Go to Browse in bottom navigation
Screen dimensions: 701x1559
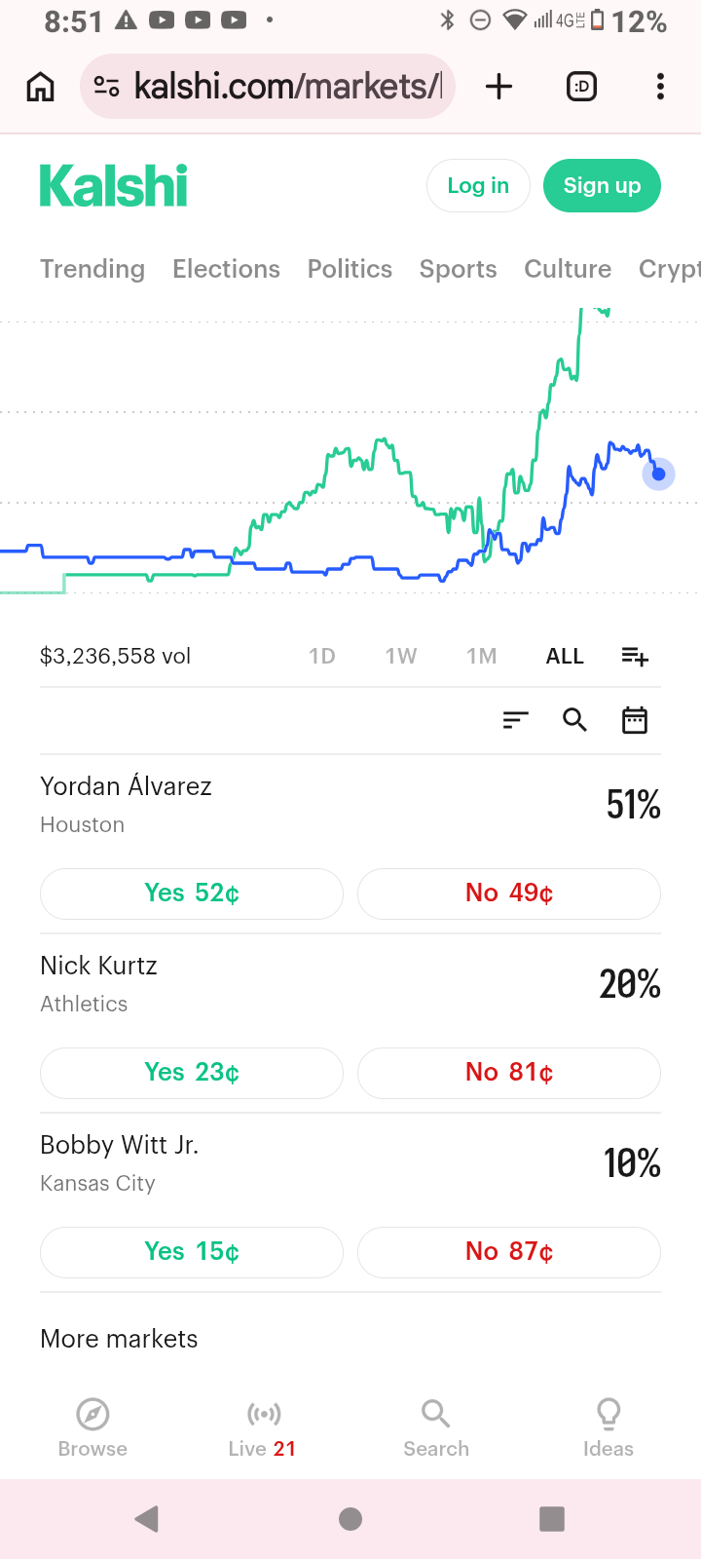[x=92, y=1428]
